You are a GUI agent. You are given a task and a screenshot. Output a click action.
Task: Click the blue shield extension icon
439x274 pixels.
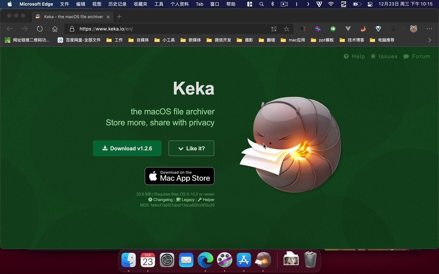tap(378, 29)
